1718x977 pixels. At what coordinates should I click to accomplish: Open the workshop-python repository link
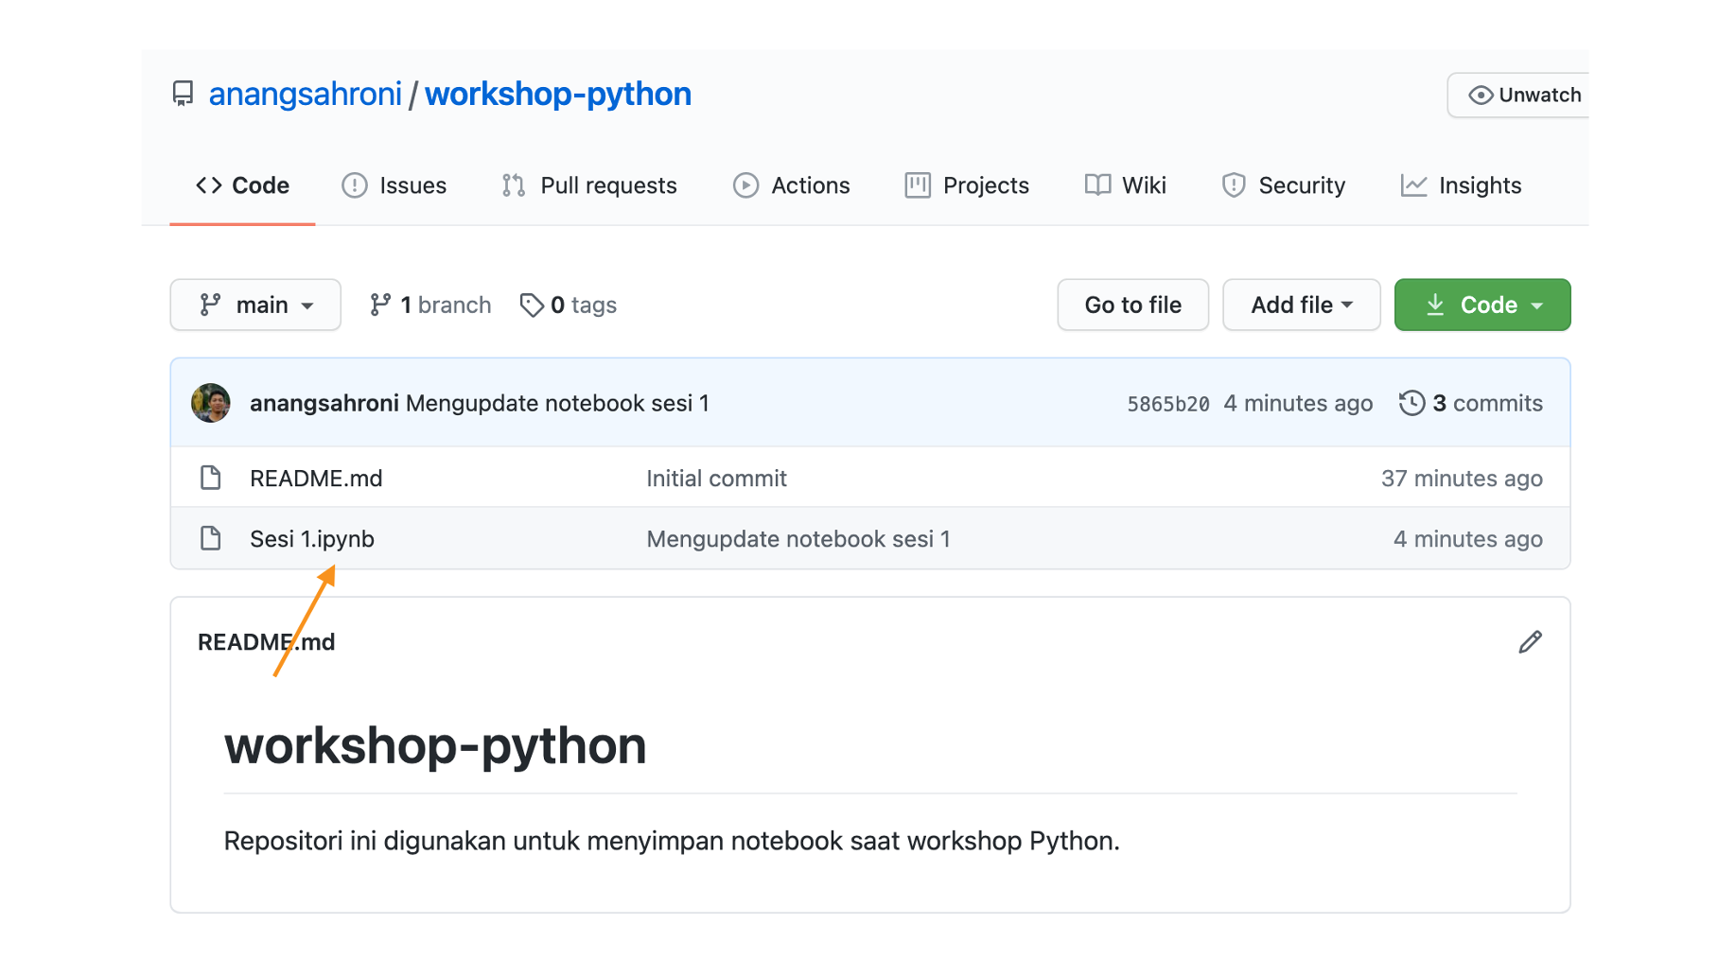coord(557,94)
